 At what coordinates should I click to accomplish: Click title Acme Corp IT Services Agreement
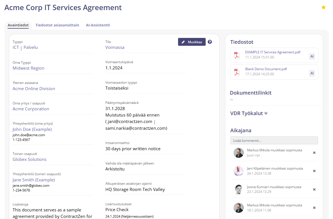point(63,7)
